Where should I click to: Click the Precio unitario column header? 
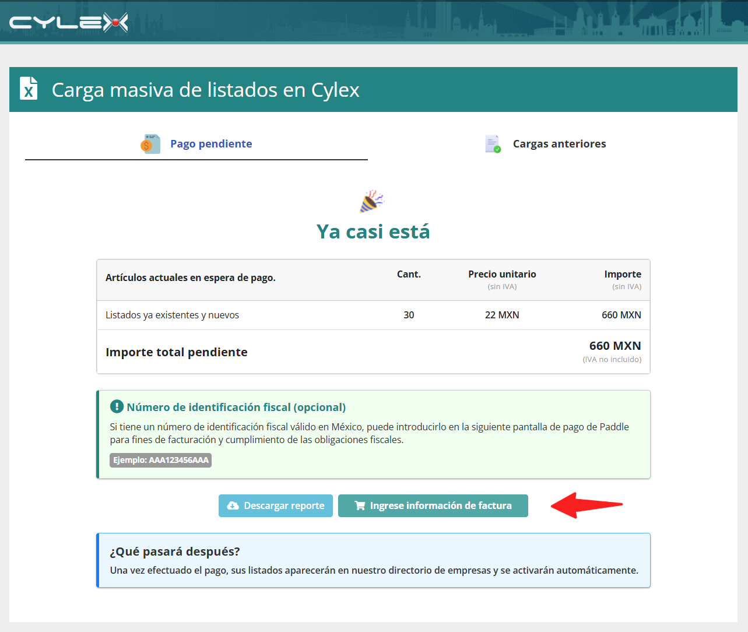(502, 274)
